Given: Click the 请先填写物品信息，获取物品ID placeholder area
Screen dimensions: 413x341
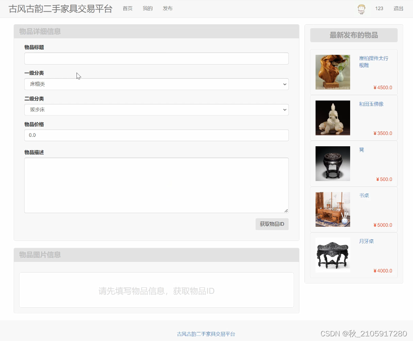Looking at the screenshot, I should coord(157,291).
